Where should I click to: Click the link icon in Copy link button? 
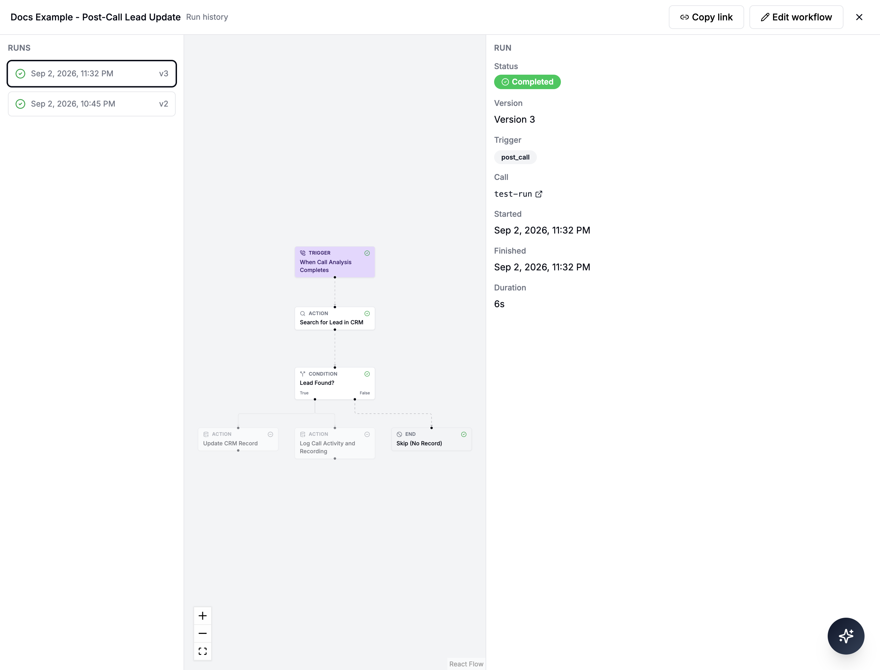(x=685, y=17)
